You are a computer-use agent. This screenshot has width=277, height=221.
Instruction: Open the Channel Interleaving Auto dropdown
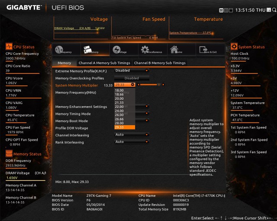coord(132,135)
